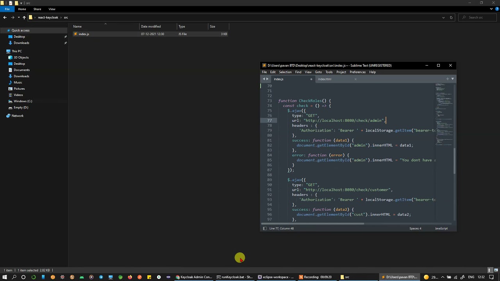Open the File menu in Sublime Text
500x281 pixels.
click(x=264, y=72)
